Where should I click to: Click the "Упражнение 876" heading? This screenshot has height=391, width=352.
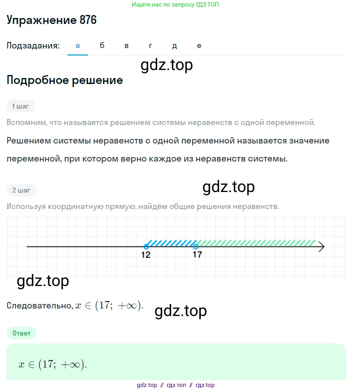point(51,20)
